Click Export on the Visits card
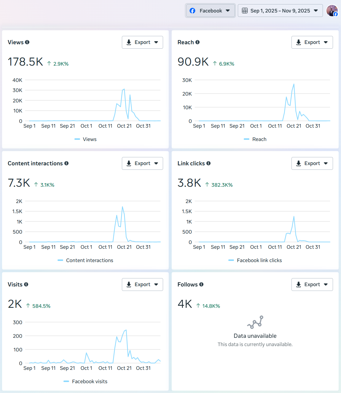 coord(142,284)
